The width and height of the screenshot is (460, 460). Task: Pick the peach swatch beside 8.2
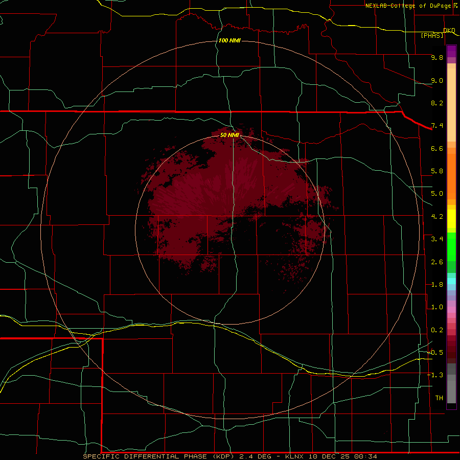point(451,105)
